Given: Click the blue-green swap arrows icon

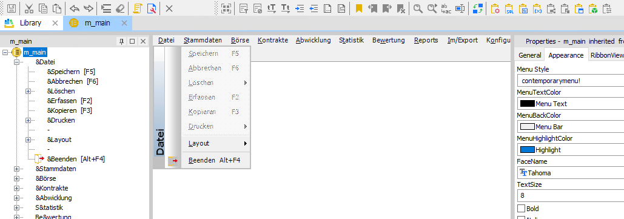Looking at the screenshot, I should point(478,8).
